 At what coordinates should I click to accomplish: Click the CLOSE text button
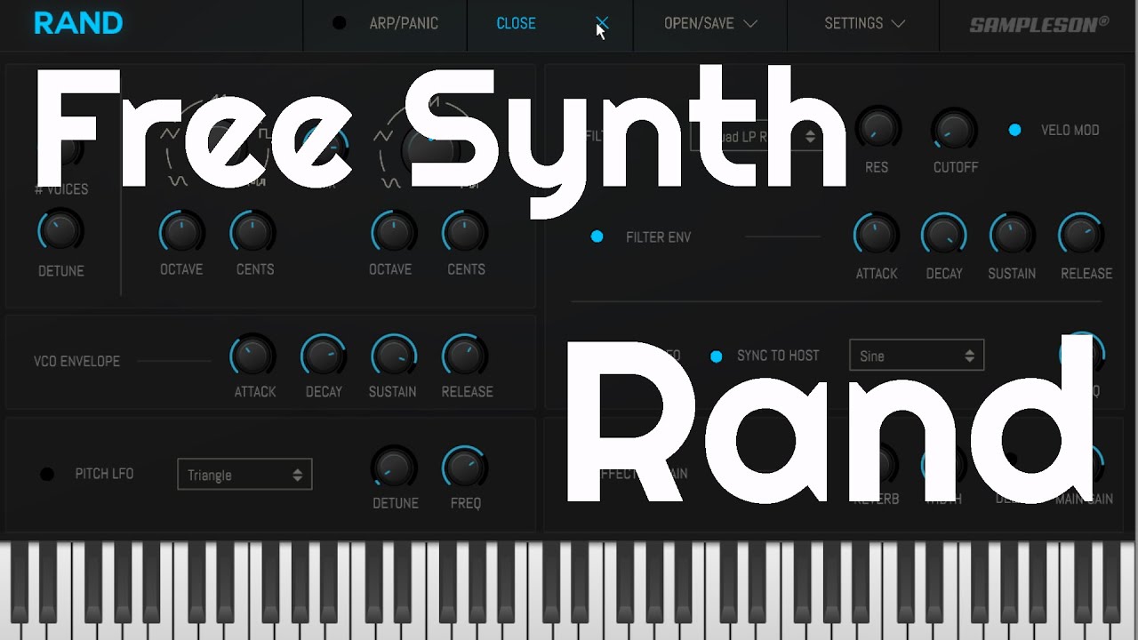(x=516, y=23)
